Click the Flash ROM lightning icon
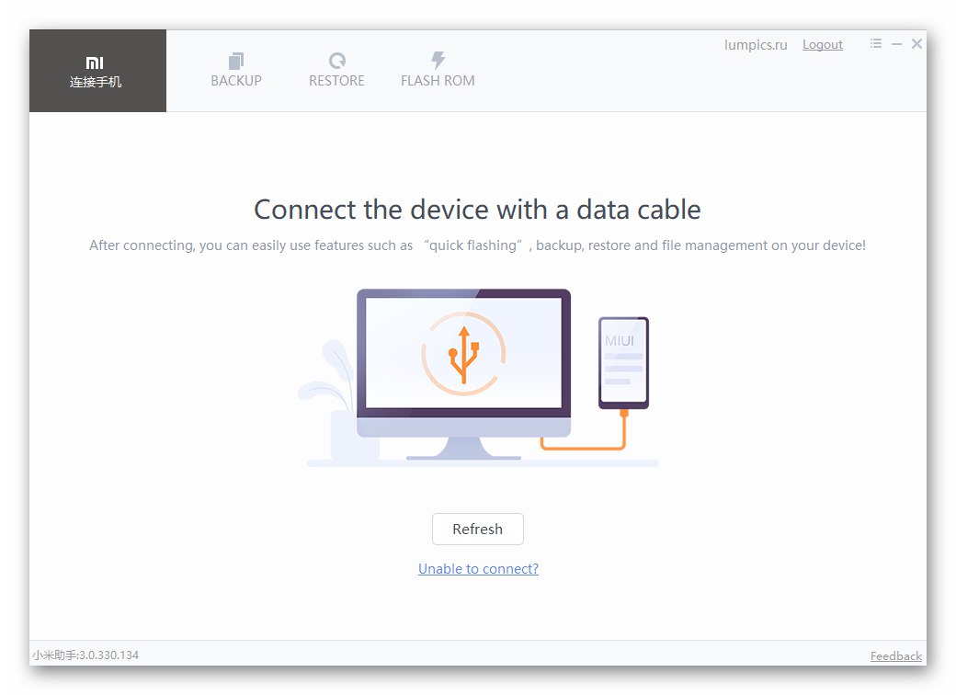The image size is (956, 695). pos(438,60)
